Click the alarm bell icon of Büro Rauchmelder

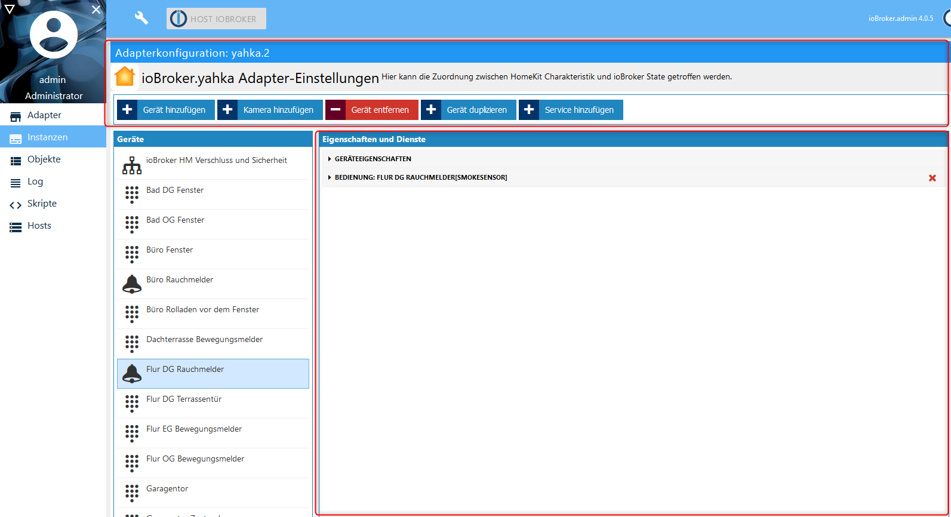[132, 284]
